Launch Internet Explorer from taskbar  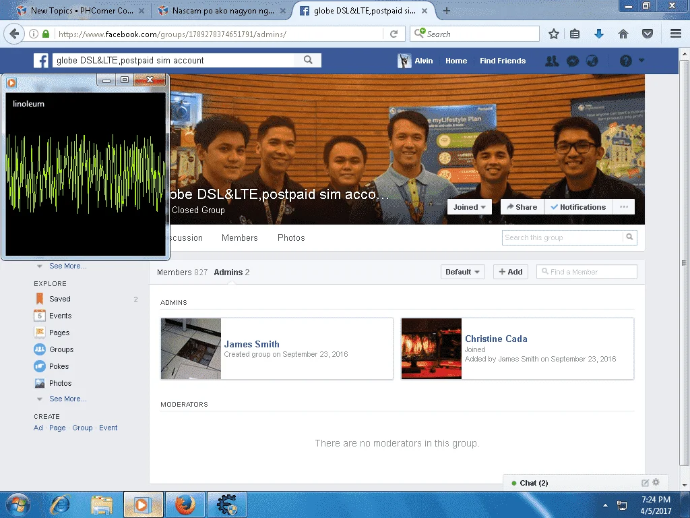click(60, 505)
